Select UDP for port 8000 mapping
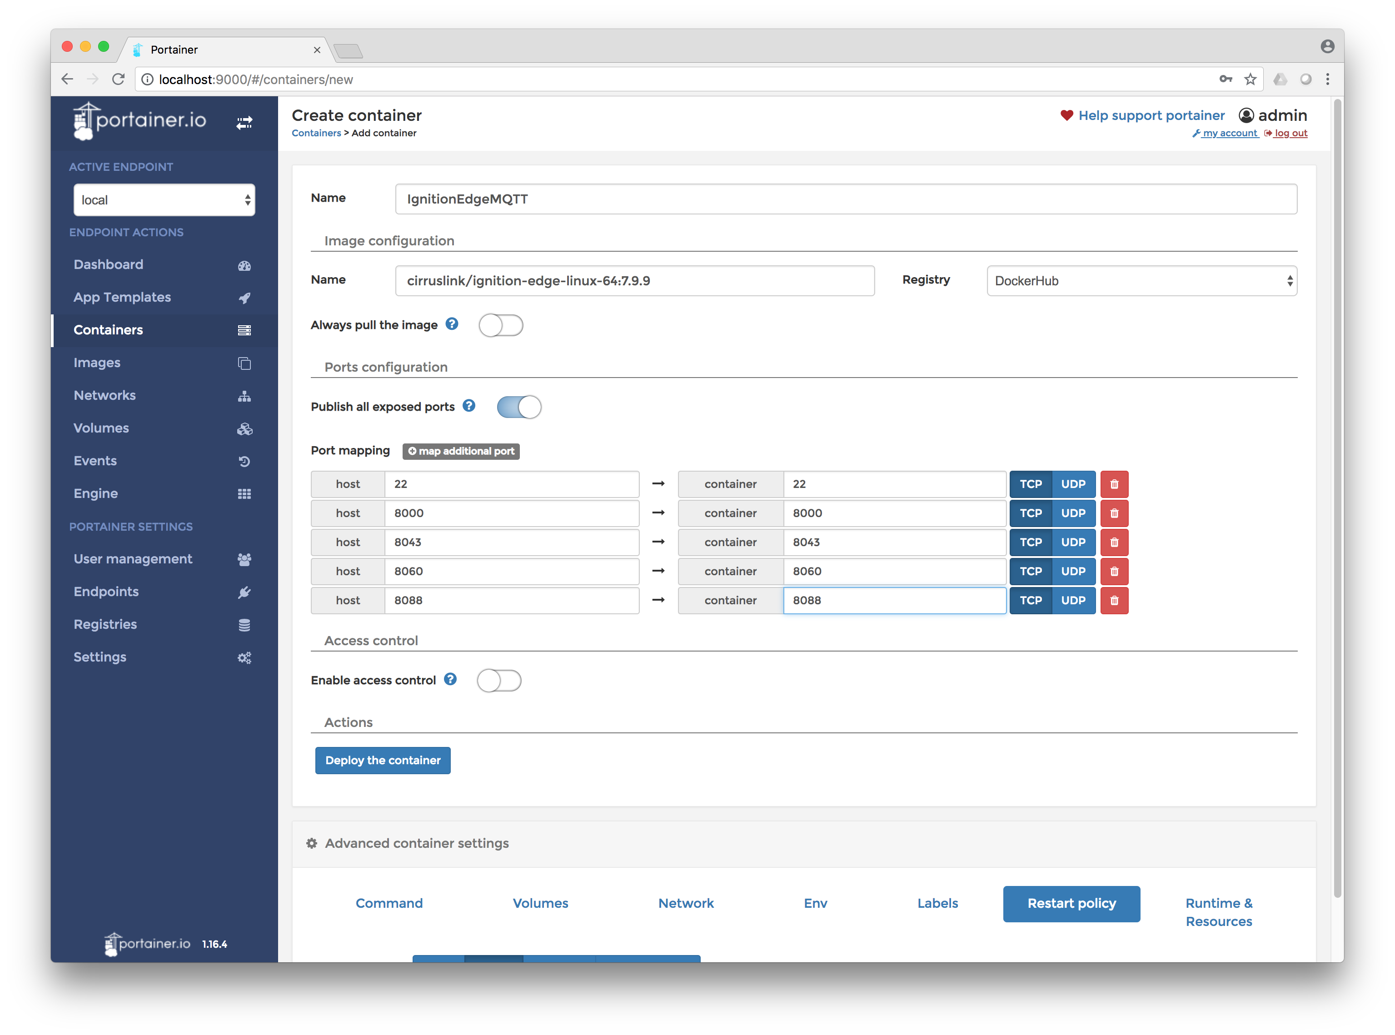Image resolution: width=1395 pixels, height=1035 pixels. point(1073,513)
